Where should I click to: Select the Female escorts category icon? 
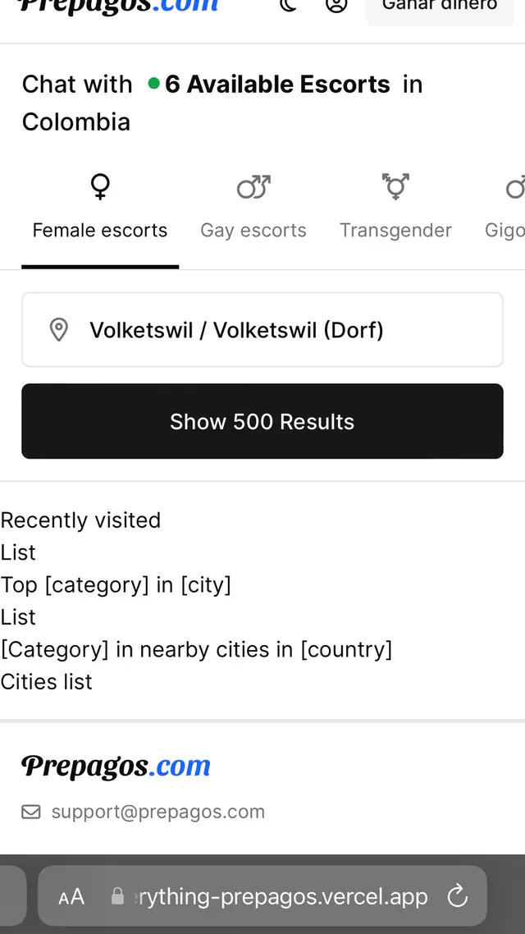point(99,186)
